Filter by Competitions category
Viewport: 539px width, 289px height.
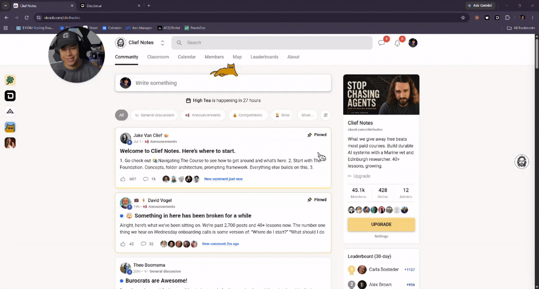coord(247,115)
